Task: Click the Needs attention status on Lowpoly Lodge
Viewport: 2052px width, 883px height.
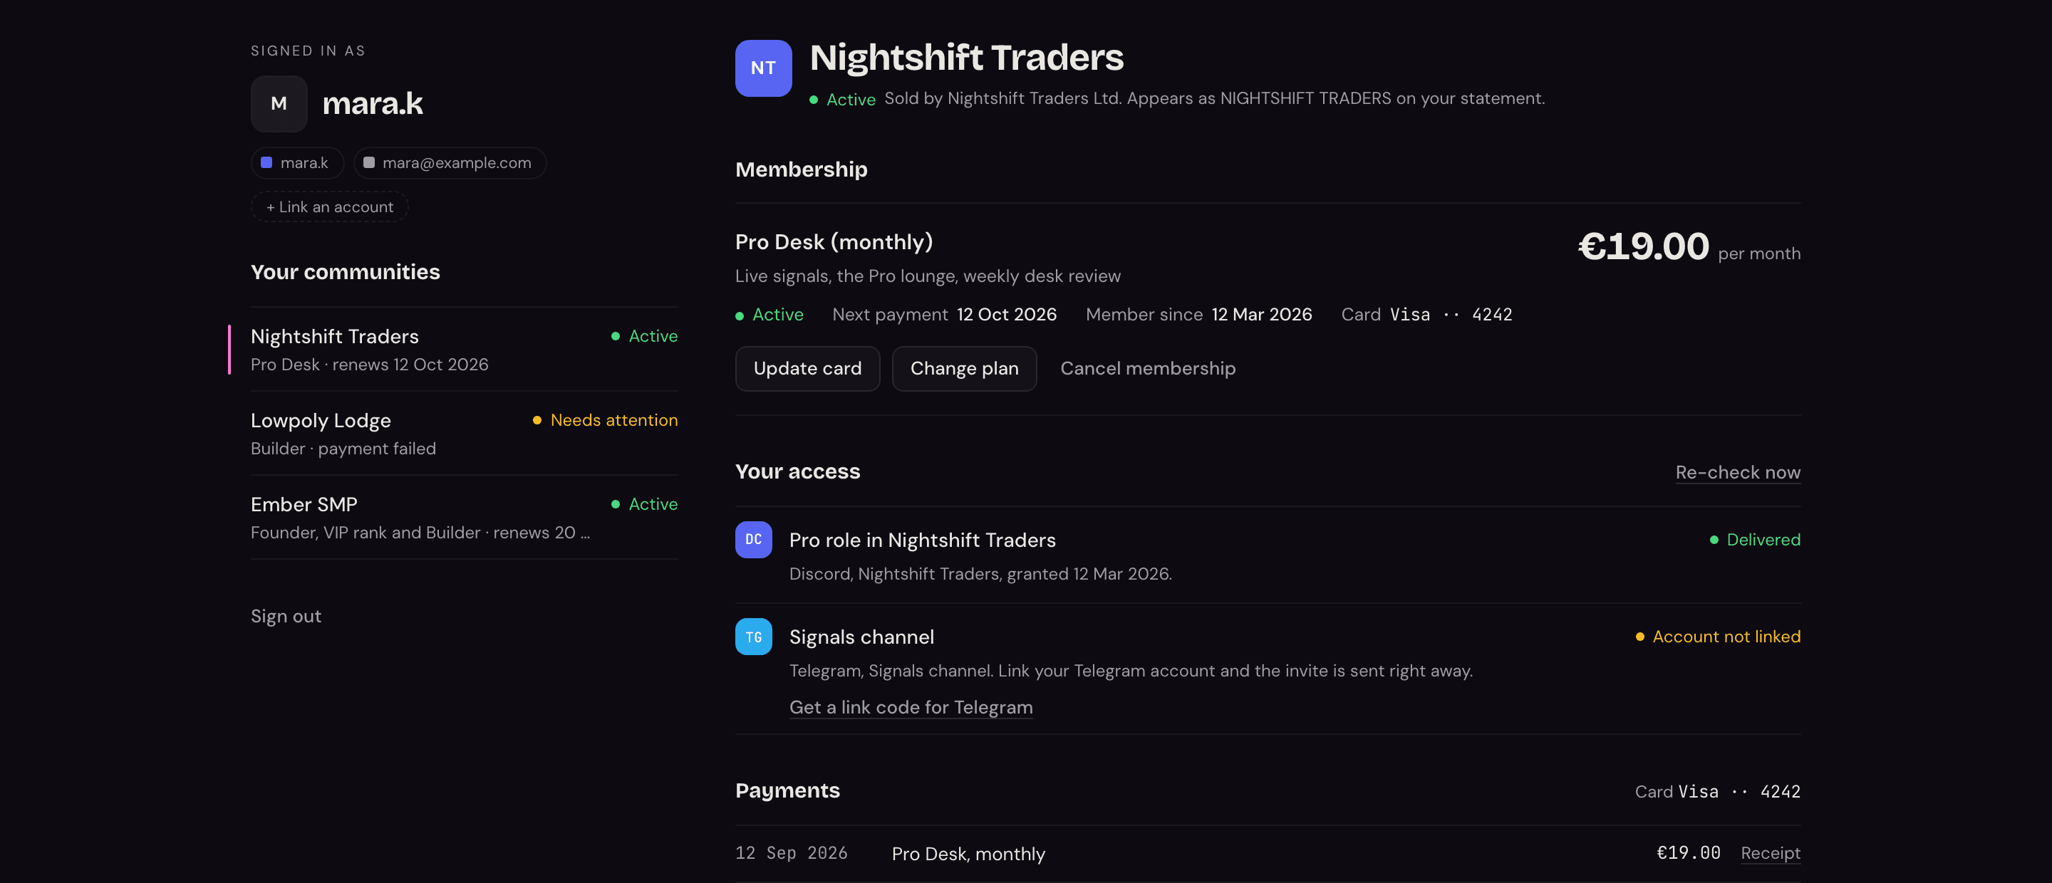Action: click(606, 420)
